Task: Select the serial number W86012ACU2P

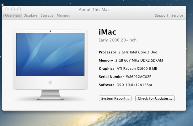Action: [139, 77]
